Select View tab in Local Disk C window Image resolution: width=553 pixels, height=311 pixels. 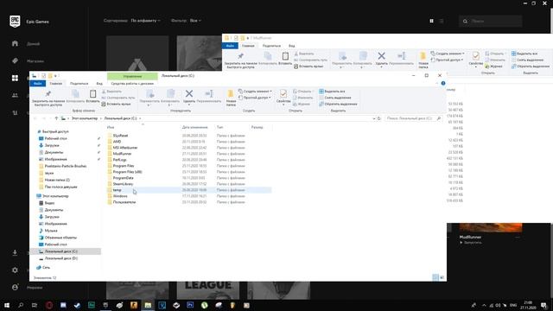point(99,84)
